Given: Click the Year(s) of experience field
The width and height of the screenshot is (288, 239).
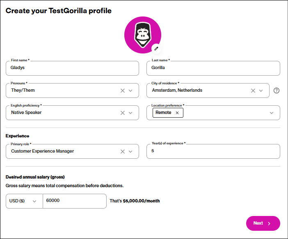Looking at the screenshot, I should (213, 151).
